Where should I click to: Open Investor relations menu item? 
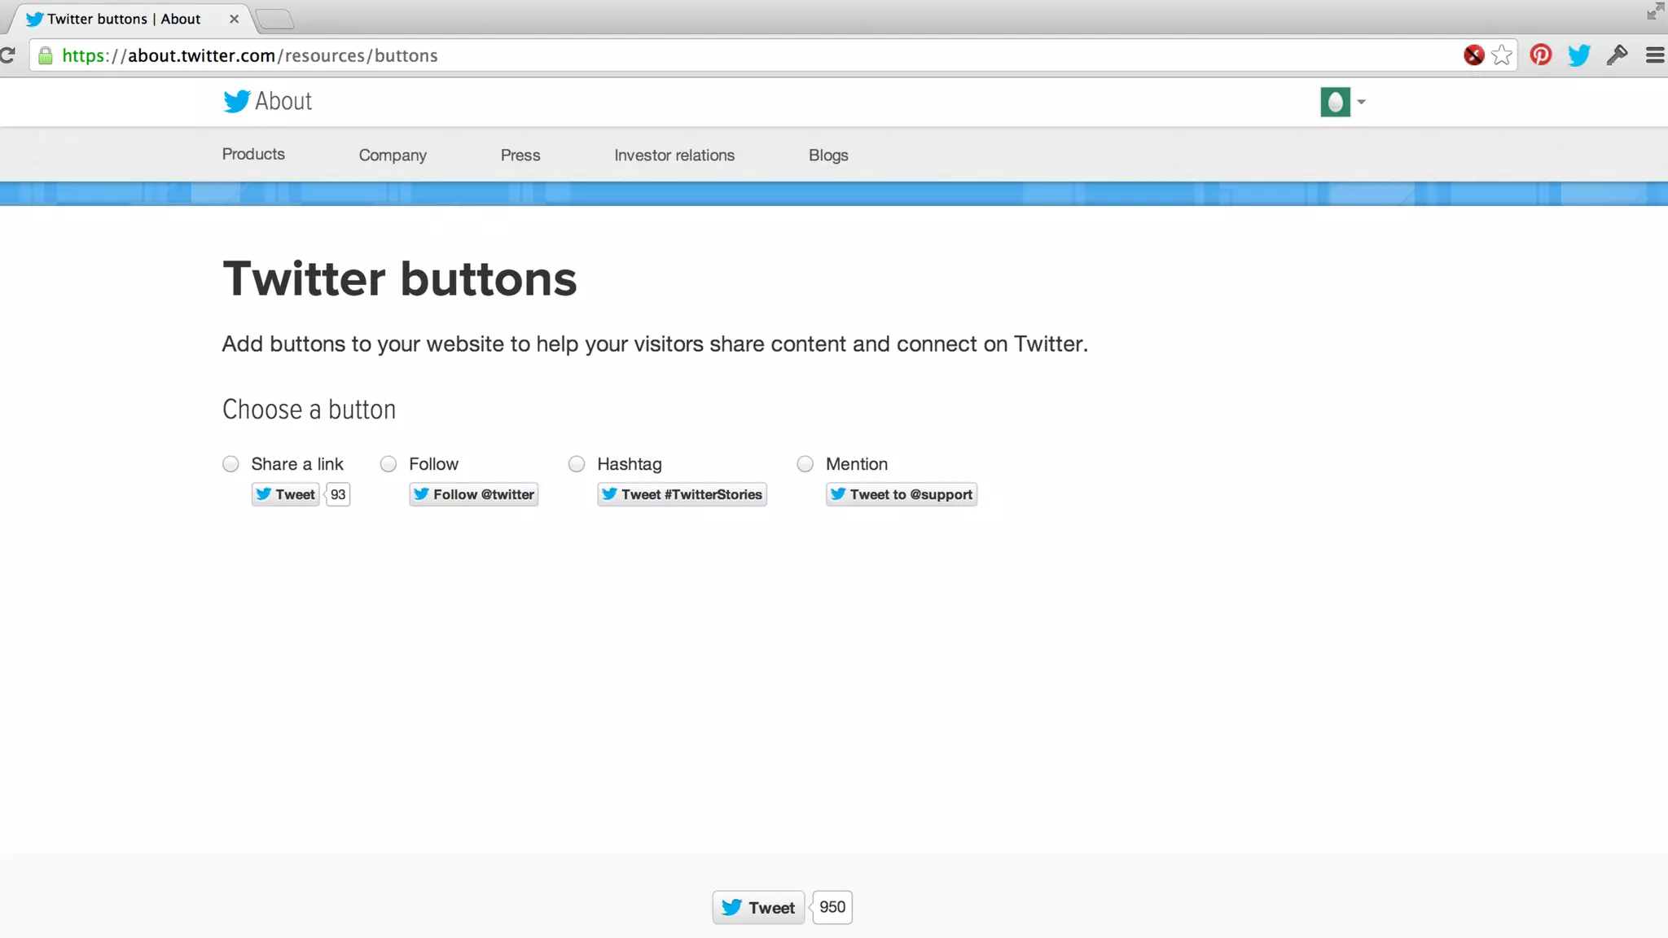pyautogui.click(x=674, y=155)
